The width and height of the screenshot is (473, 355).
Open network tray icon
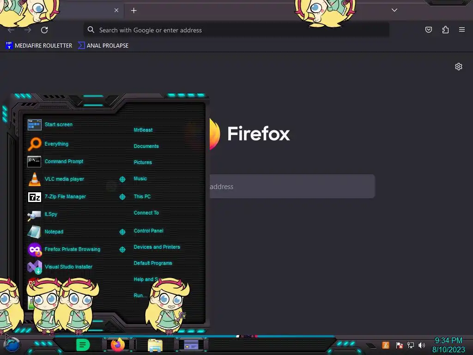coord(411,345)
